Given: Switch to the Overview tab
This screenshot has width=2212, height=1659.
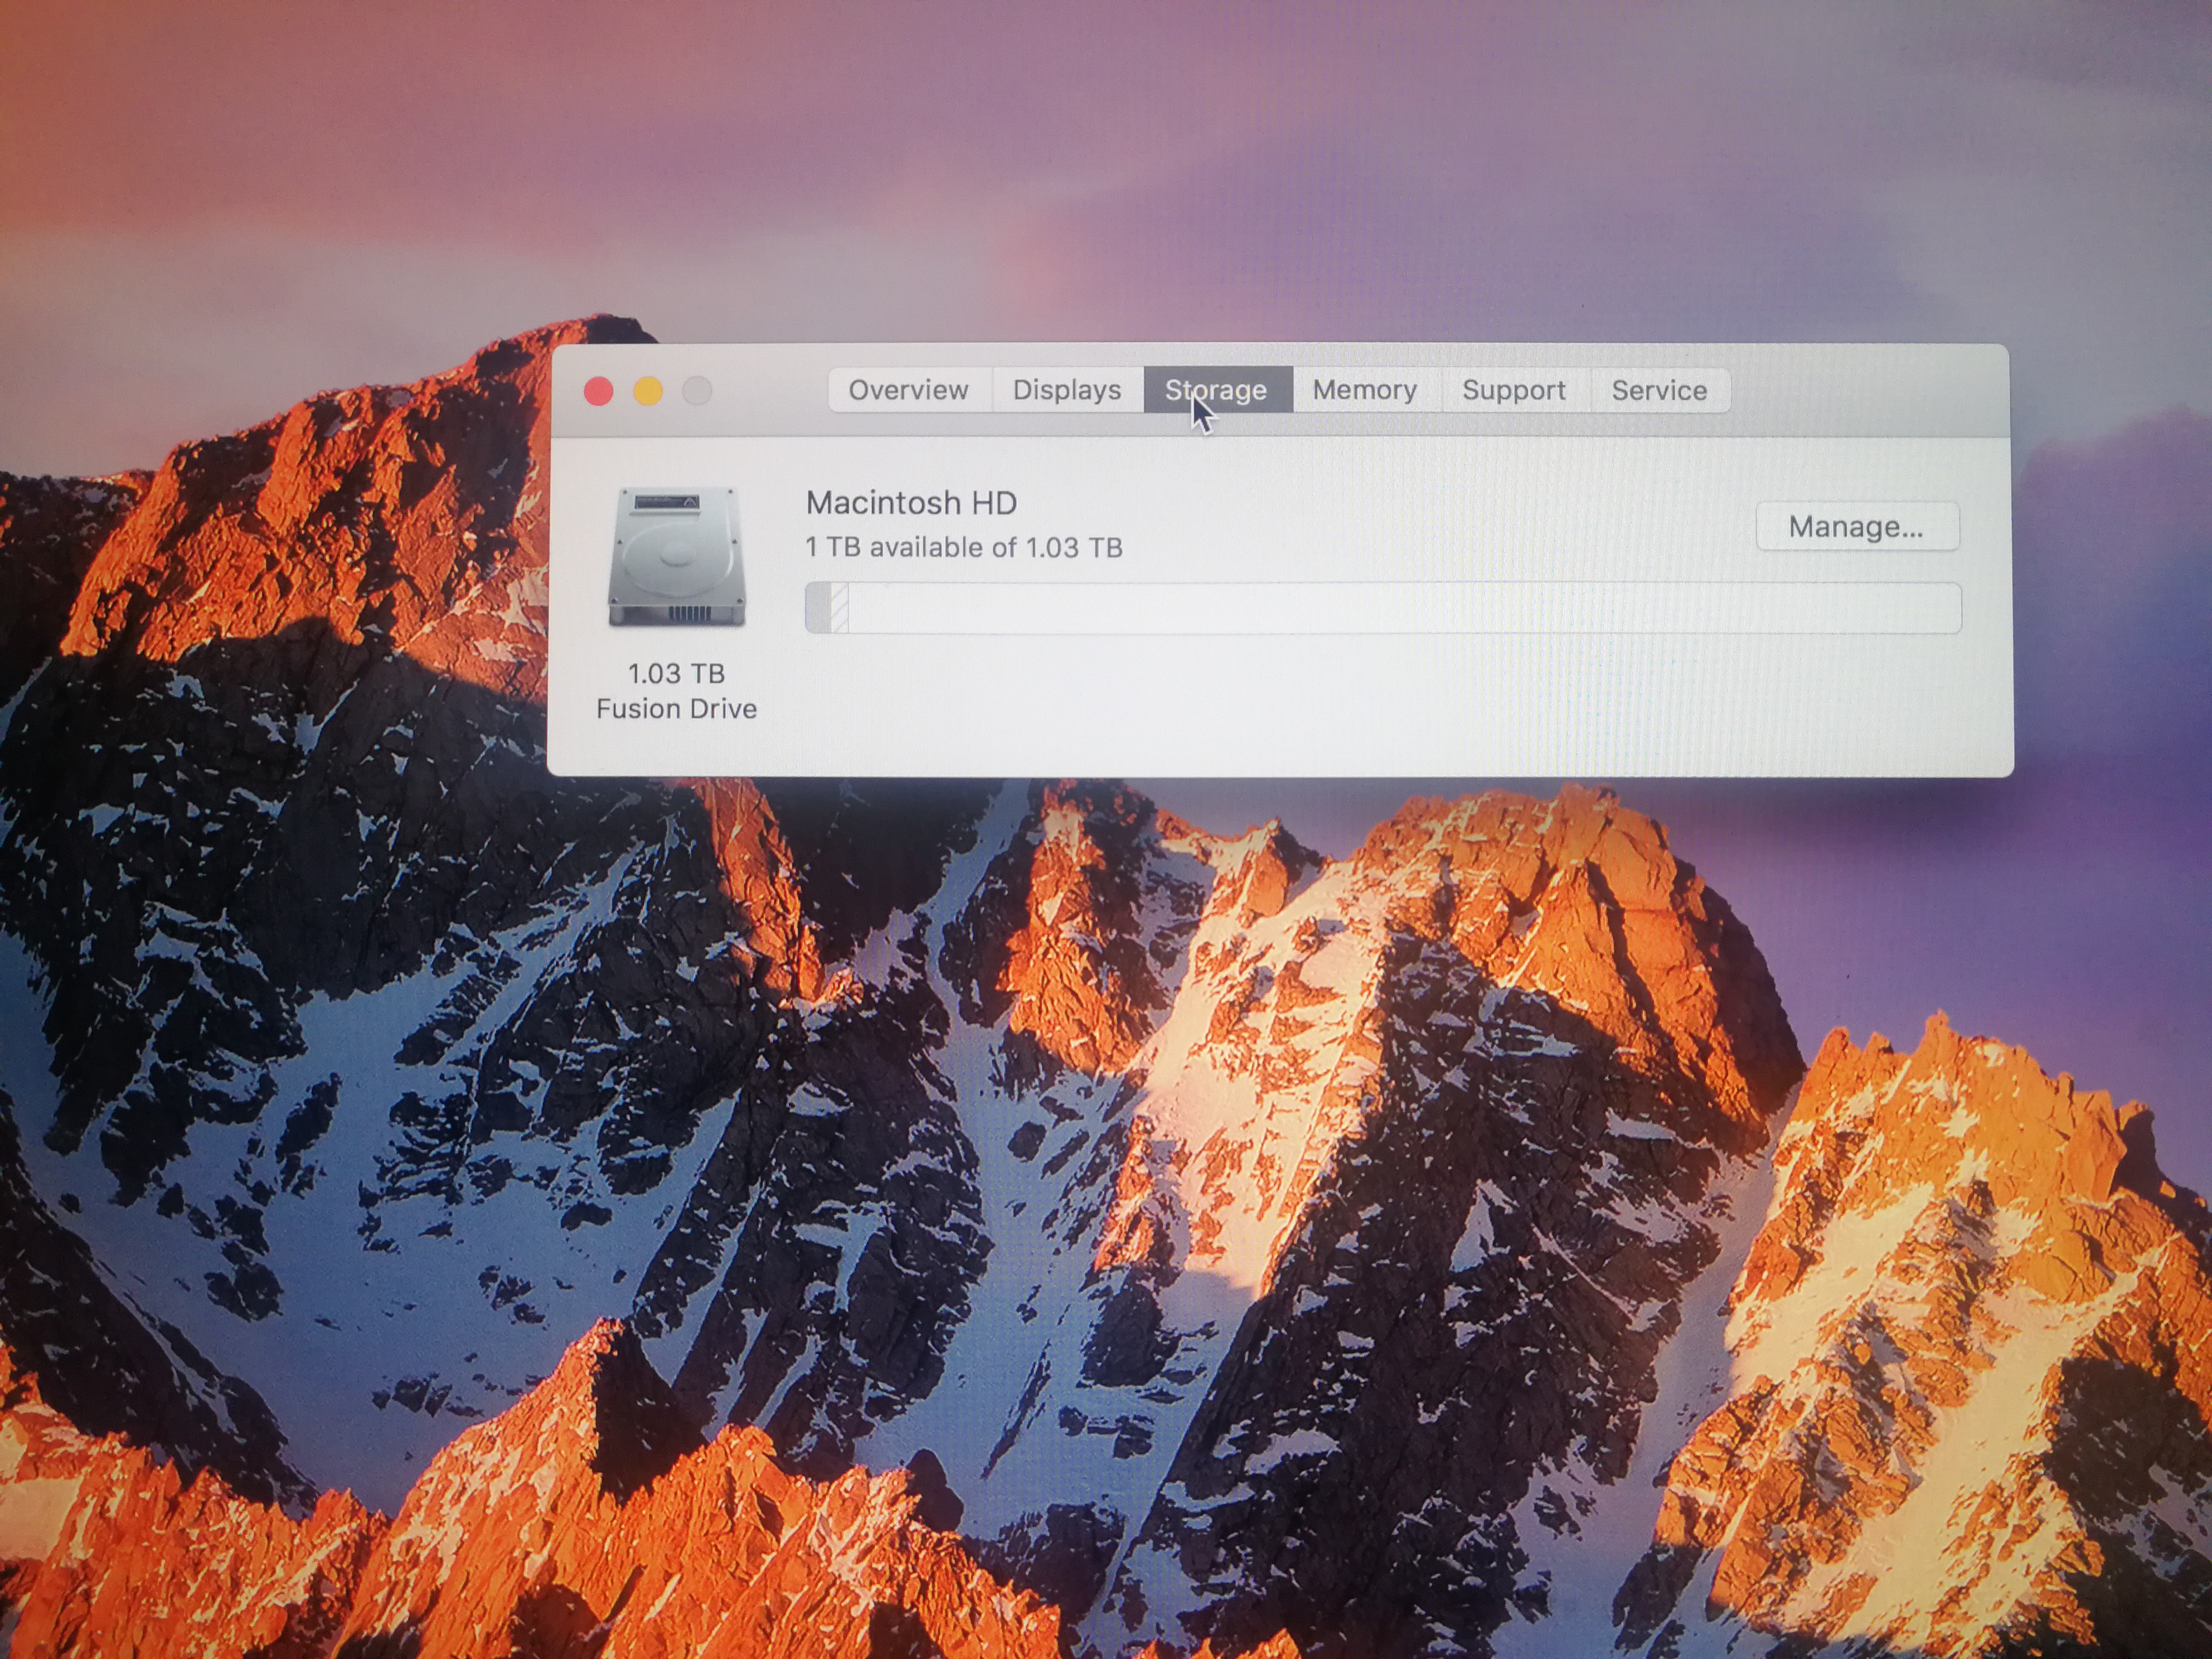Looking at the screenshot, I should pyautogui.click(x=909, y=390).
